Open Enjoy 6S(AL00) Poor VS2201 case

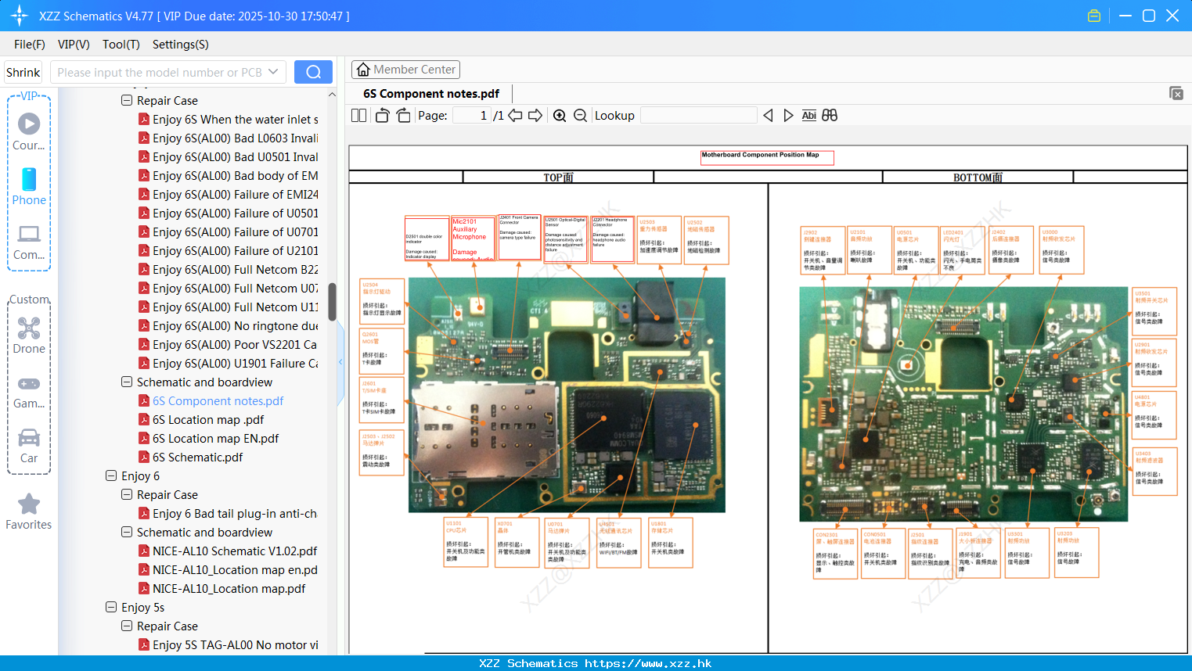pyautogui.click(x=235, y=344)
